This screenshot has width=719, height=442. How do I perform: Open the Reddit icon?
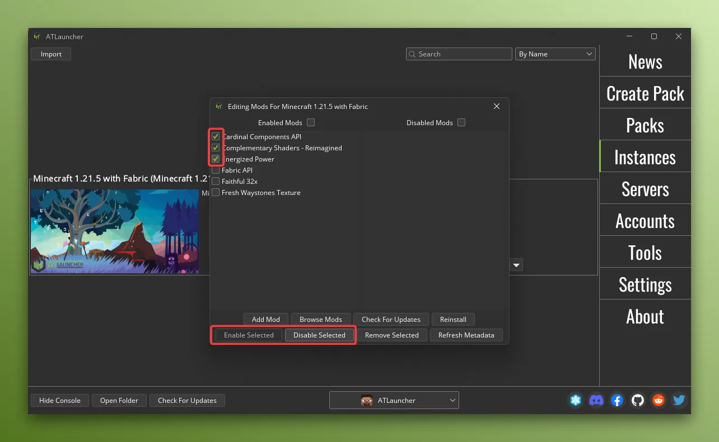[x=658, y=400]
